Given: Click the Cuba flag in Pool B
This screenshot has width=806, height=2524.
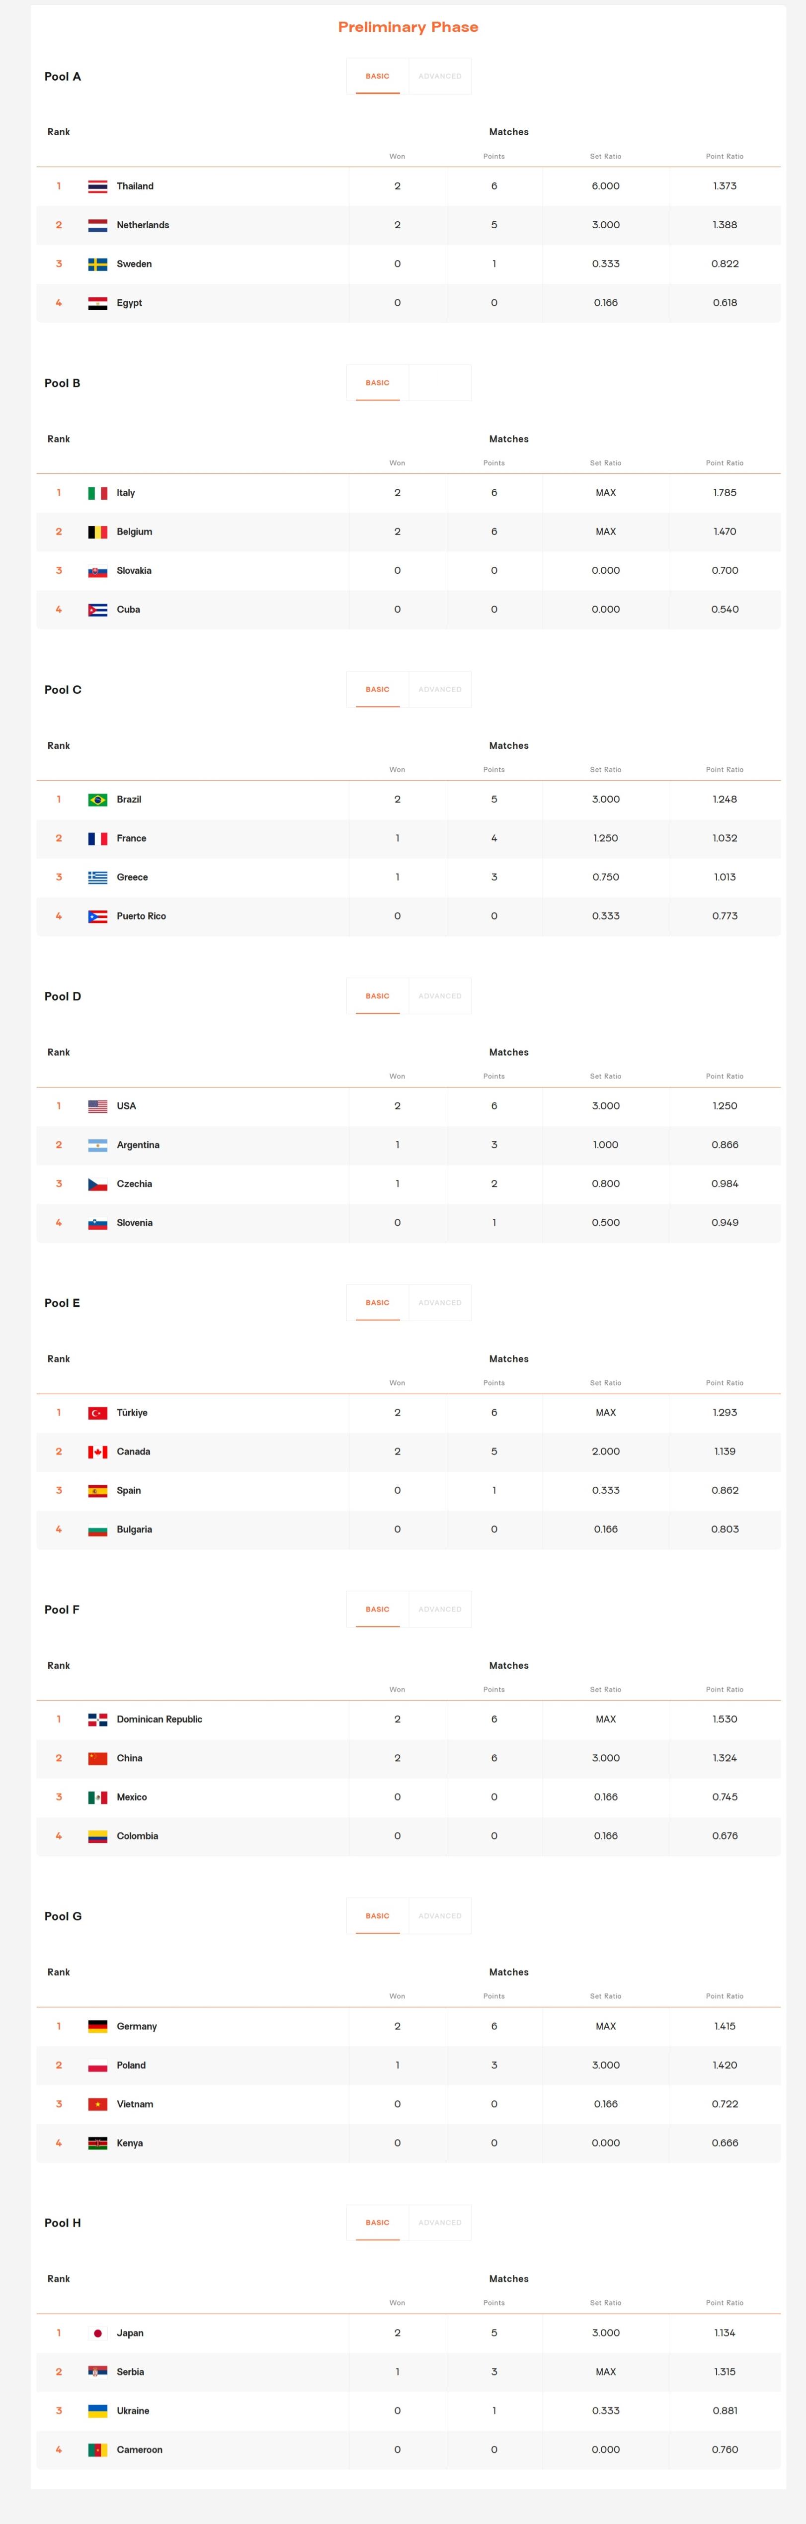Looking at the screenshot, I should coord(98,610).
